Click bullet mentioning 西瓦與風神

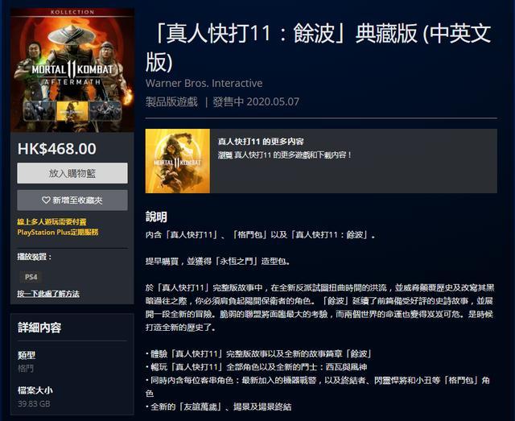tap(257, 367)
